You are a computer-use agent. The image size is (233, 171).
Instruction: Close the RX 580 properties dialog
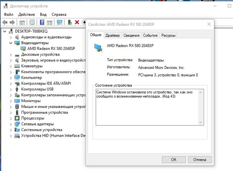[209, 24]
